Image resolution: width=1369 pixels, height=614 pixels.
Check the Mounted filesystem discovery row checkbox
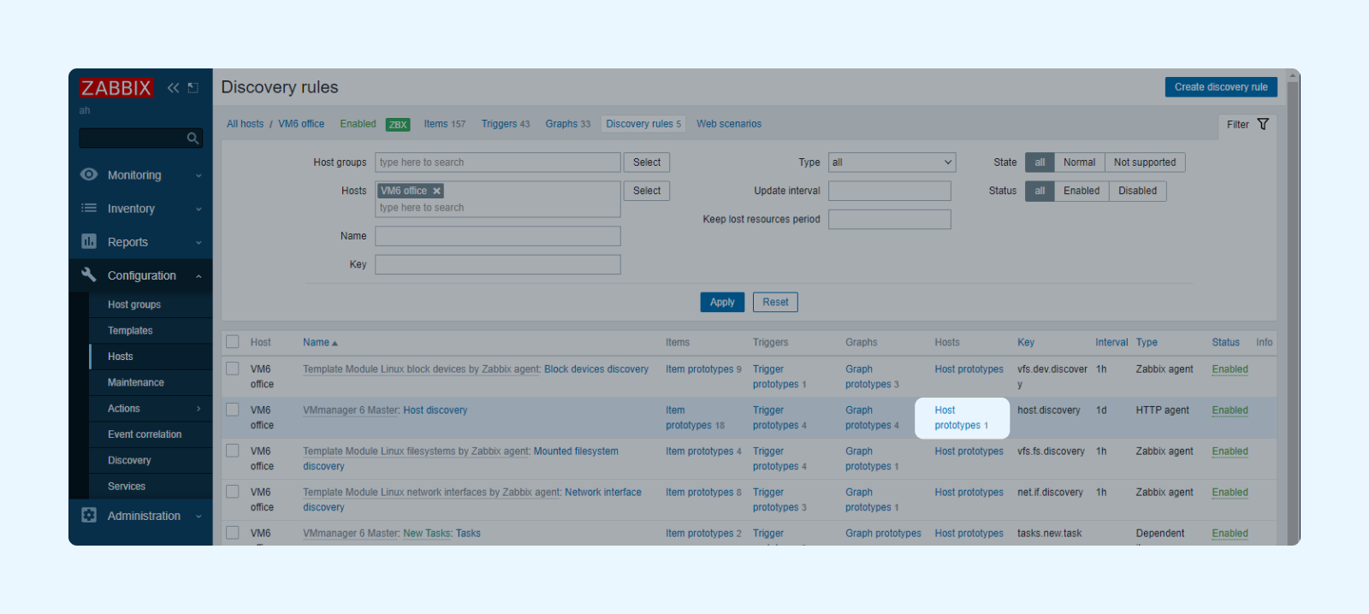click(233, 451)
